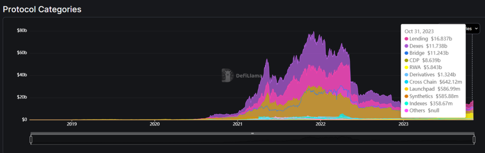Click the 2021 x-axis label
485x153 pixels.
point(237,124)
